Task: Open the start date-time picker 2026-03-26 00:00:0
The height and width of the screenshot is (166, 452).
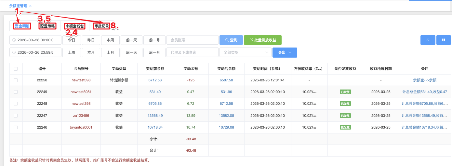Action: (x=37, y=40)
